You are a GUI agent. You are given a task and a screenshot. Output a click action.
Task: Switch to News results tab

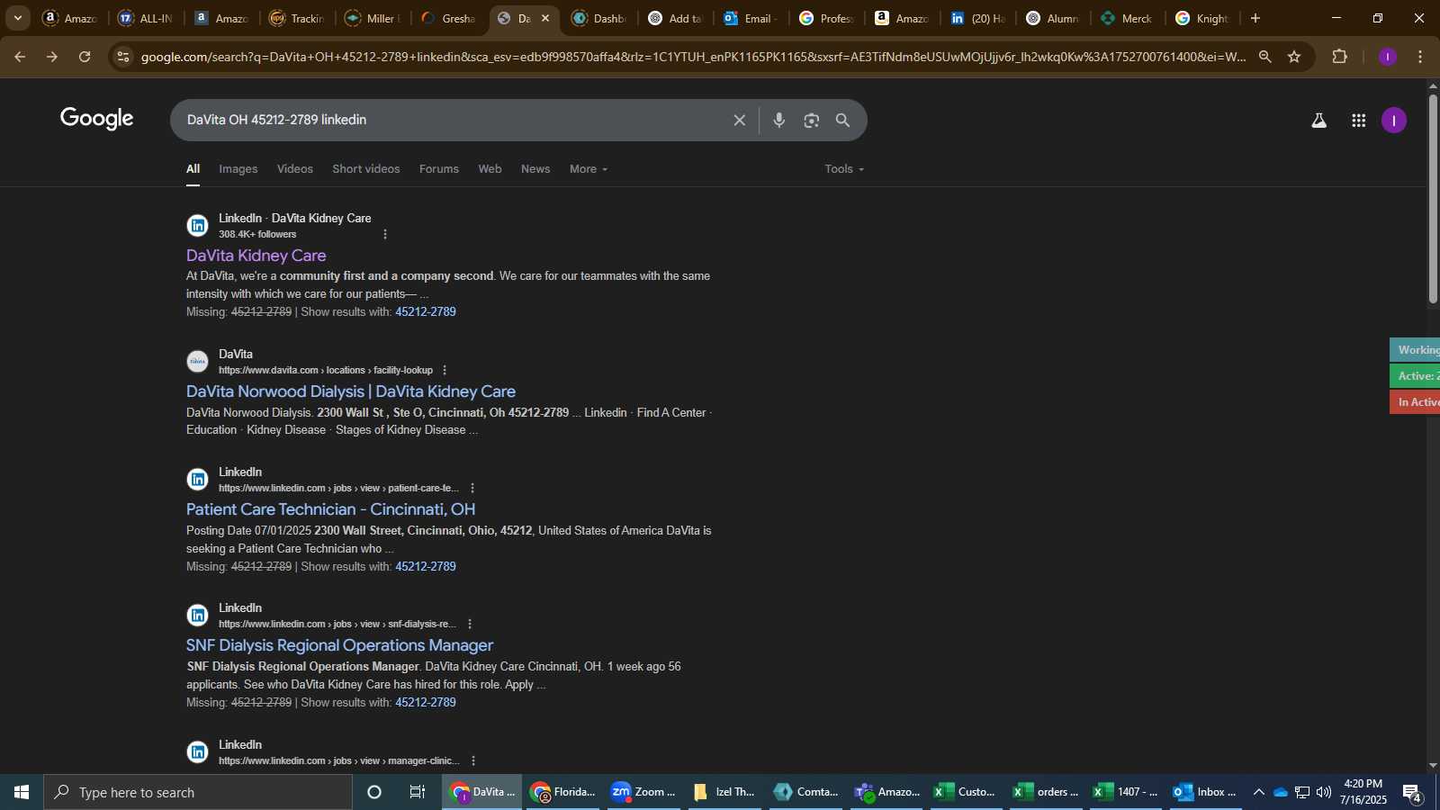(x=535, y=169)
